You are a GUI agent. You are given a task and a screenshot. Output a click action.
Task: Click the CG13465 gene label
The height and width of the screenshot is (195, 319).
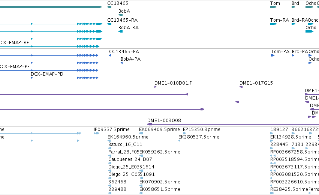(118, 3)
